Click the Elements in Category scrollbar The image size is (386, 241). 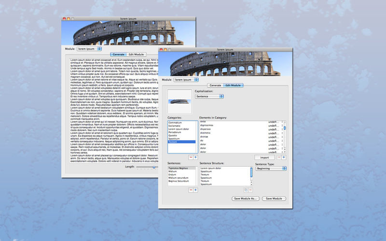[x=285, y=137]
